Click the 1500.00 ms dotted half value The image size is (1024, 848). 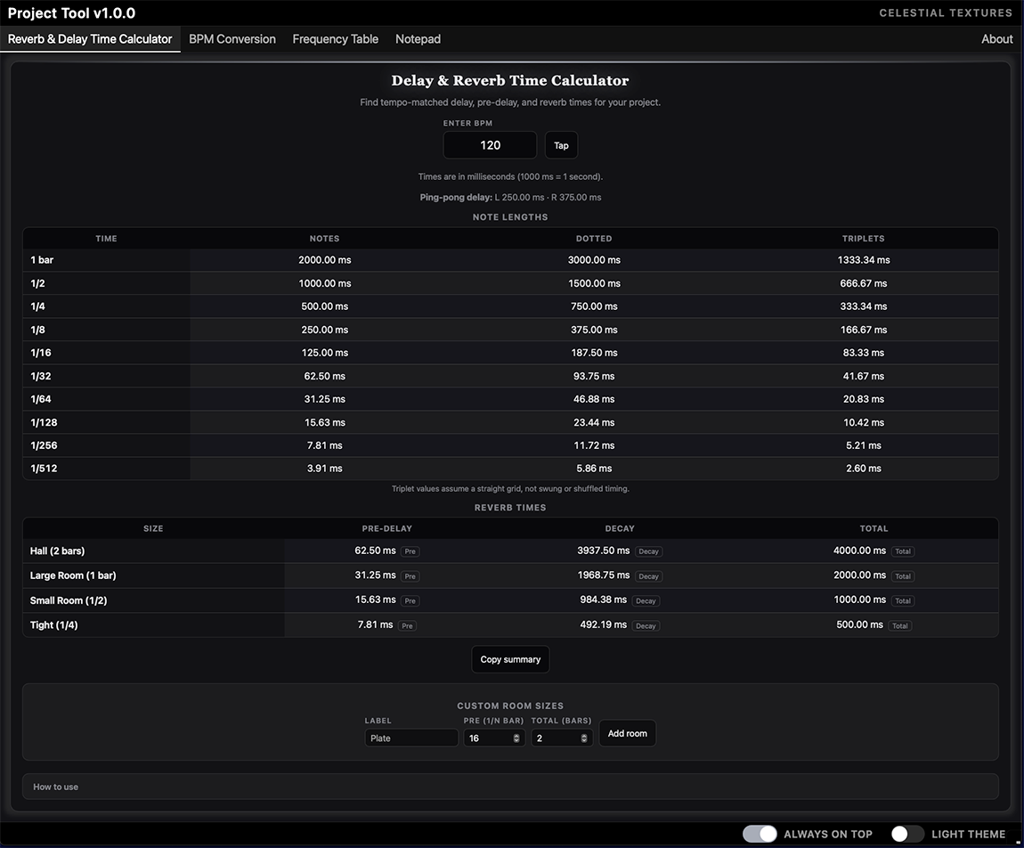click(594, 283)
